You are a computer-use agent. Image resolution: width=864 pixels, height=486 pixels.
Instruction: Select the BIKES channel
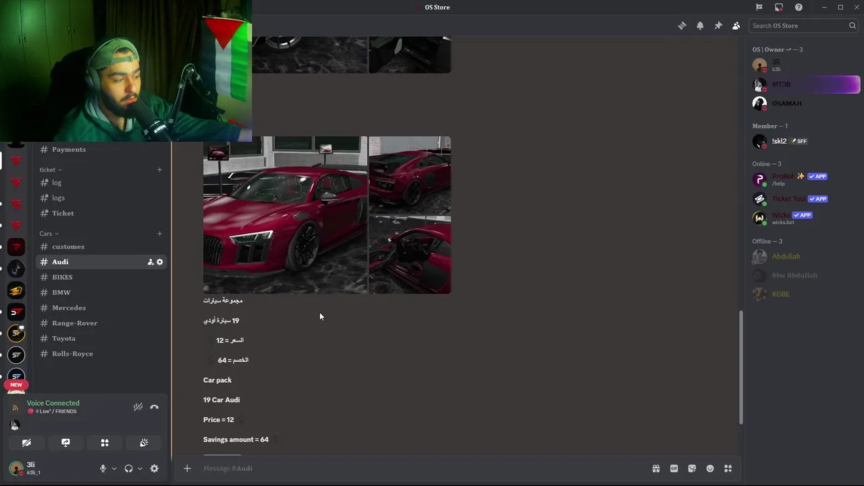[101, 277]
